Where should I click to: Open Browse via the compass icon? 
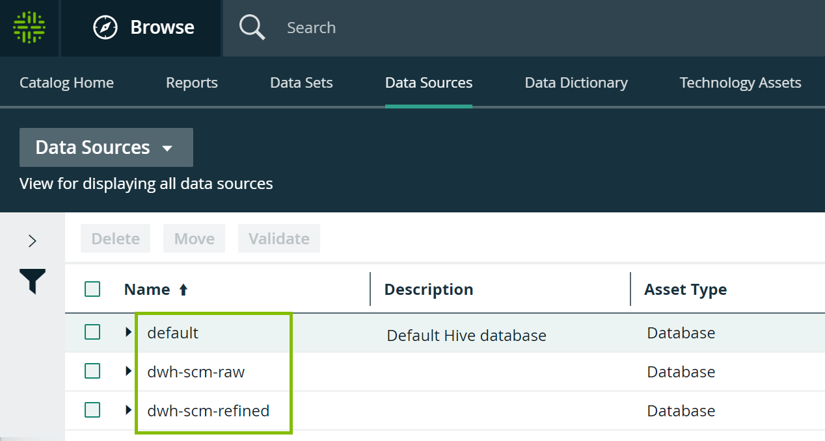(106, 28)
